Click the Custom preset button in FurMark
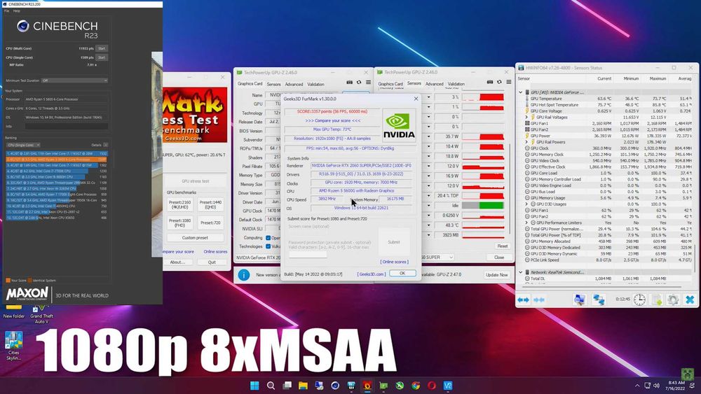The height and width of the screenshot is (394, 701). pyautogui.click(x=195, y=238)
